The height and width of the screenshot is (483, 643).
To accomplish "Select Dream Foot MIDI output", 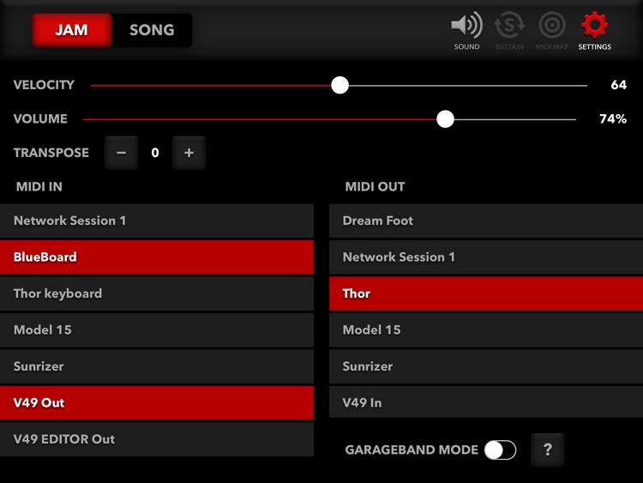I will (x=486, y=220).
